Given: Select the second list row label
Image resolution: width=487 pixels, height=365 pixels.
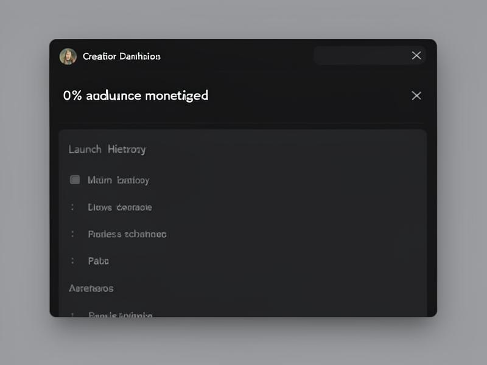Looking at the screenshot, I should pos(120,207).
